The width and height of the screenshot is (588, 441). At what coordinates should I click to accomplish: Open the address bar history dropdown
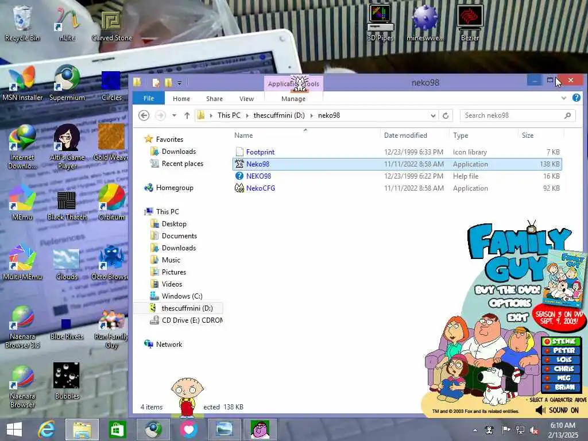(433, 115)
